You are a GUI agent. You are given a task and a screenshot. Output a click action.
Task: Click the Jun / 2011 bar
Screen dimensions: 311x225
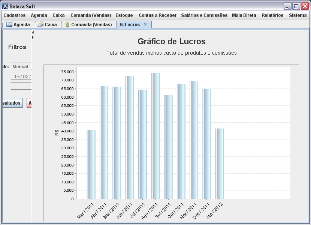[130, 137]
